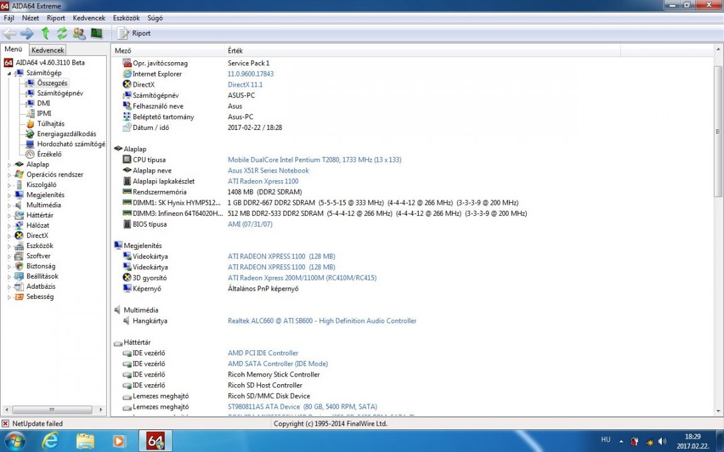Follow the DirectX 11.1 link
Viewport: 724px width, 452px height.
245,84
